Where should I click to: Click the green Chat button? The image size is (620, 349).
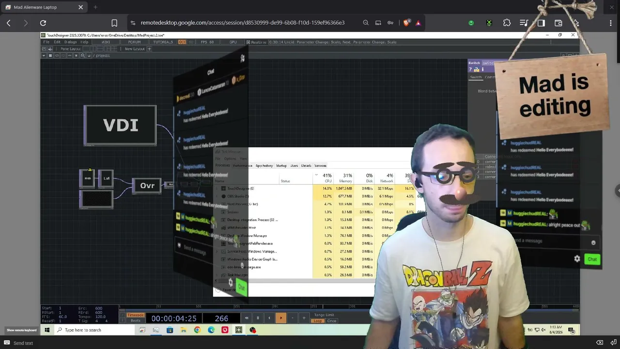(592, 259)
